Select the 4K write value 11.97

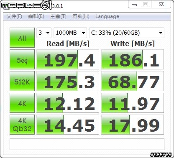pyautogui.click(x=133, y=103)
